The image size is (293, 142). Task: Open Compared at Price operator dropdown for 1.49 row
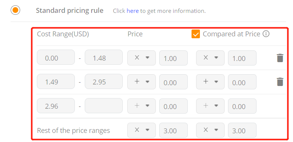click(210, 82)
